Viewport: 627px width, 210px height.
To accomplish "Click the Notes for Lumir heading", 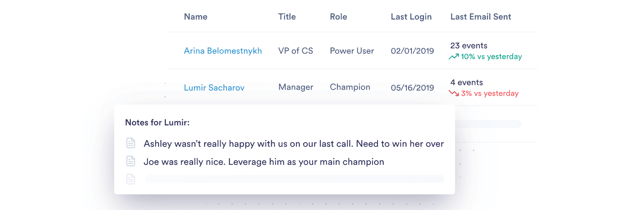I will 157,123.
